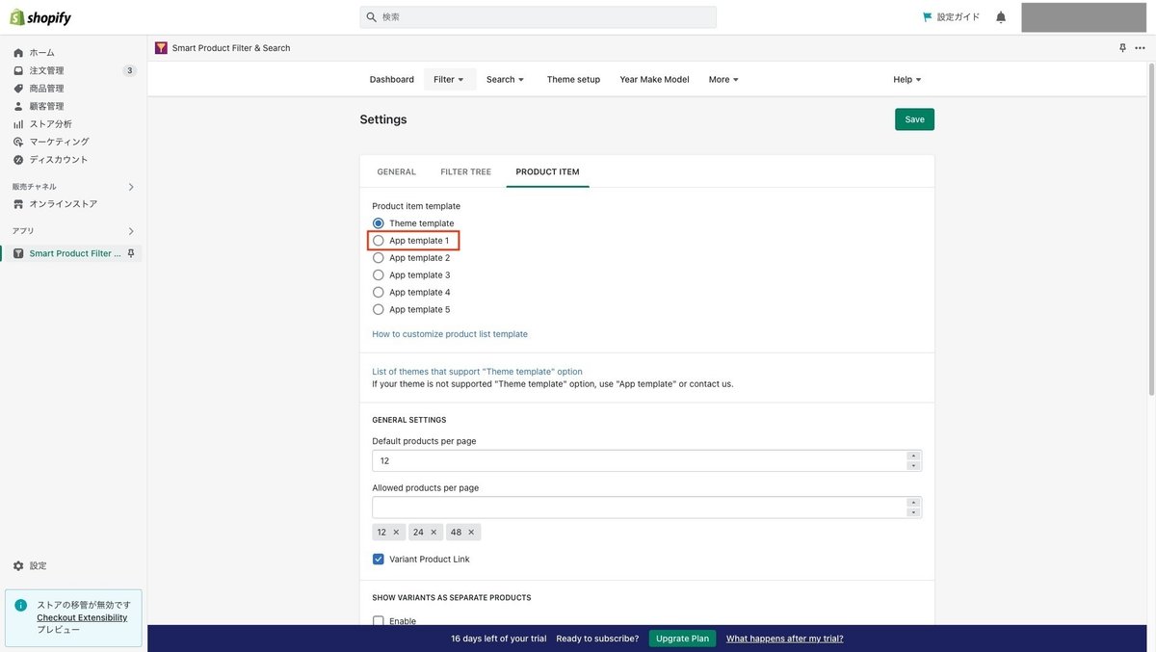The height and width of the screenshot is (652, 1156).
Task: Select App template 4 option
Action: (x=379, y=293)
